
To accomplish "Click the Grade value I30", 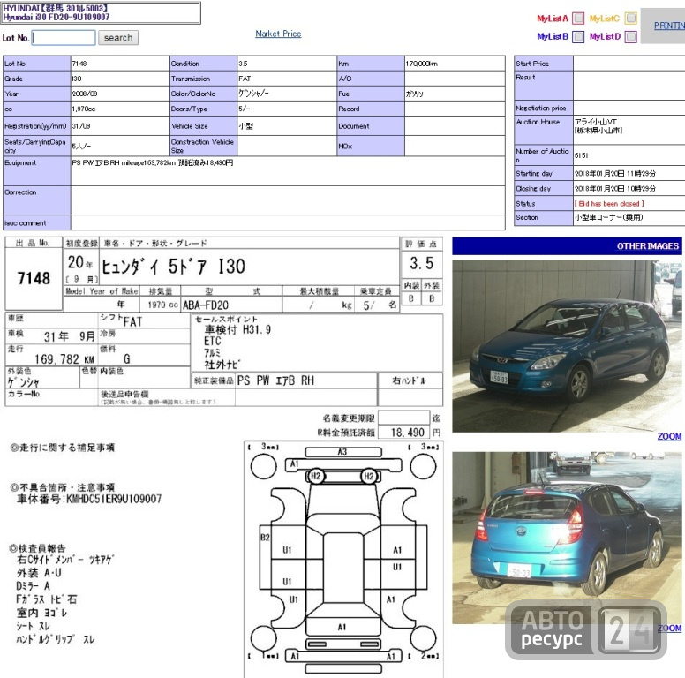I will (77, 79).
